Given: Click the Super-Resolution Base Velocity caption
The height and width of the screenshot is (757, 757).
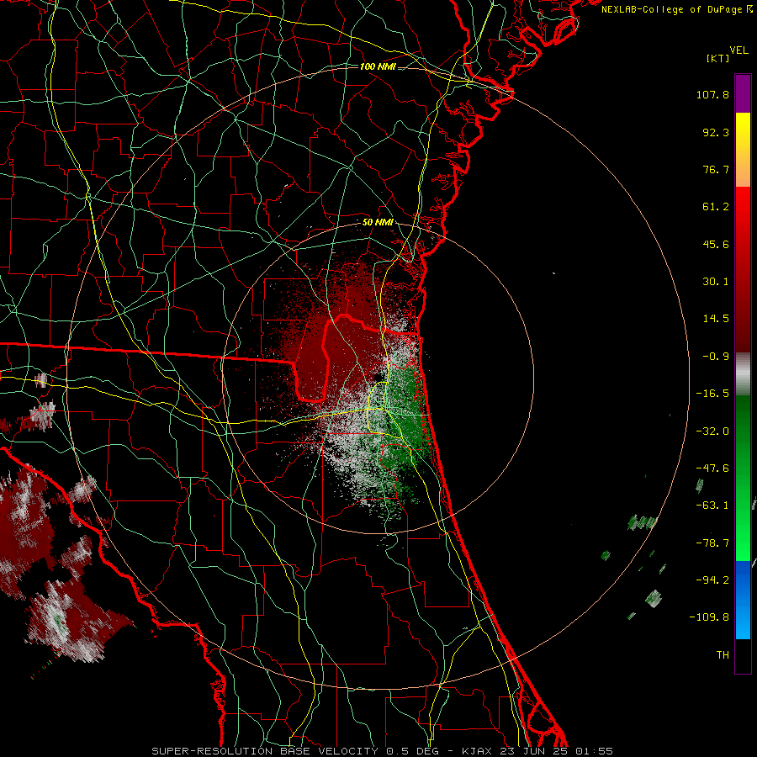Looking at the screenshot, I should 382,751.
